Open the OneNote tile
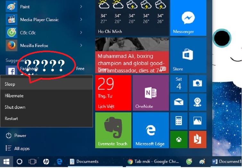This screenshot has height=168, width=242. pyautogui.click(x=150, y=93)
